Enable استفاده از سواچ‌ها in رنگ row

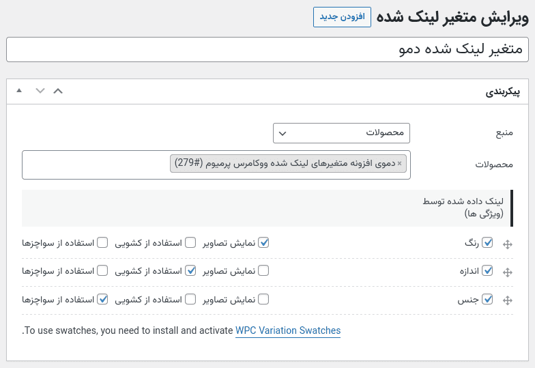tap(102, 243)
